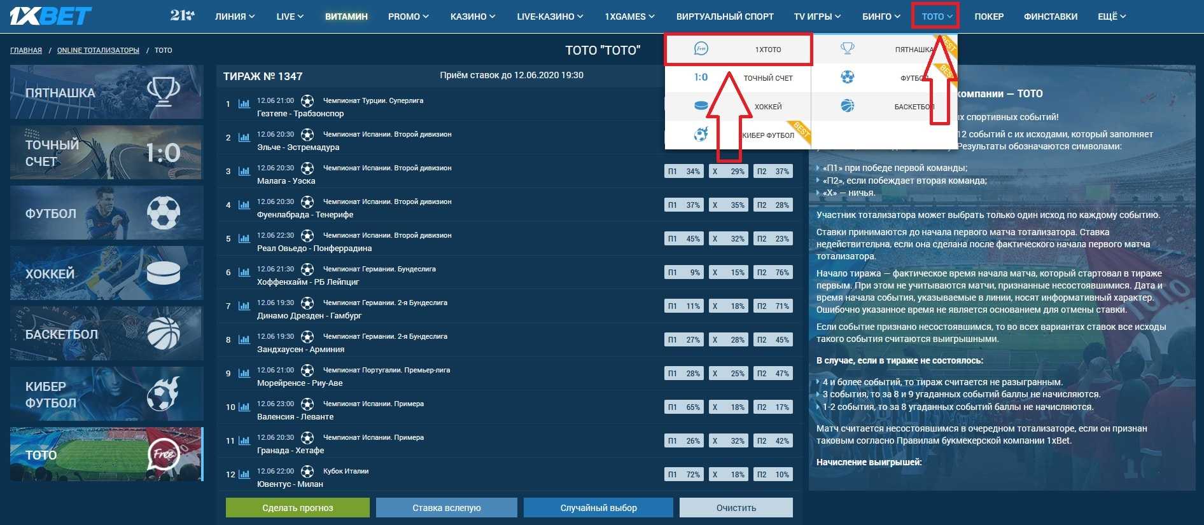1204x525 pixels.
Task: Open statistics chart icon for Динамо Дрезден - Гамбург
Action: (244, 306)
